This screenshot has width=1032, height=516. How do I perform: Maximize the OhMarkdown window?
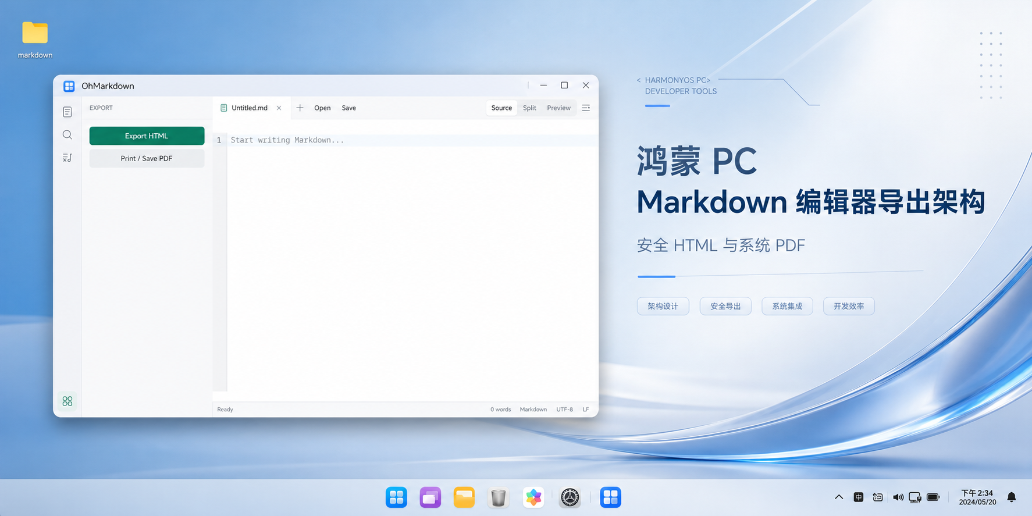(564, 86)
